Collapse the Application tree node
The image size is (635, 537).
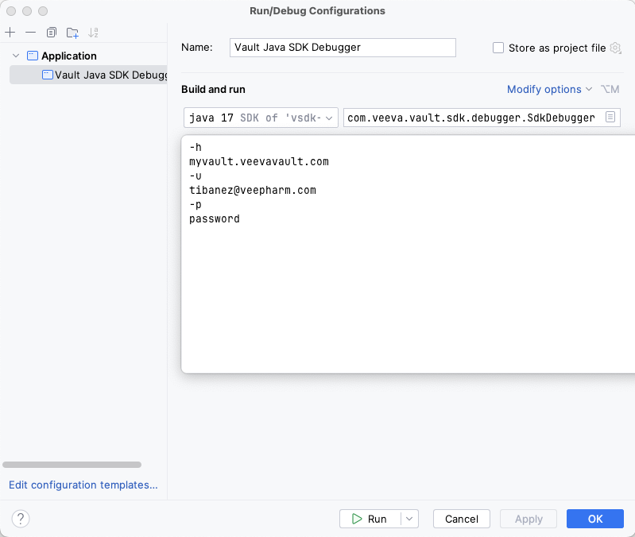point(16,56)
